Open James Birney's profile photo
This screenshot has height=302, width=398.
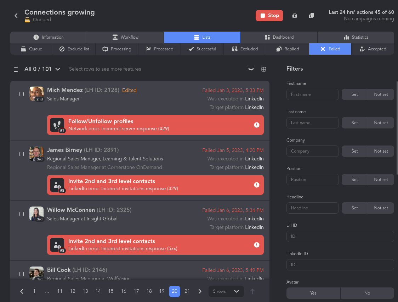tap(36, 154)
